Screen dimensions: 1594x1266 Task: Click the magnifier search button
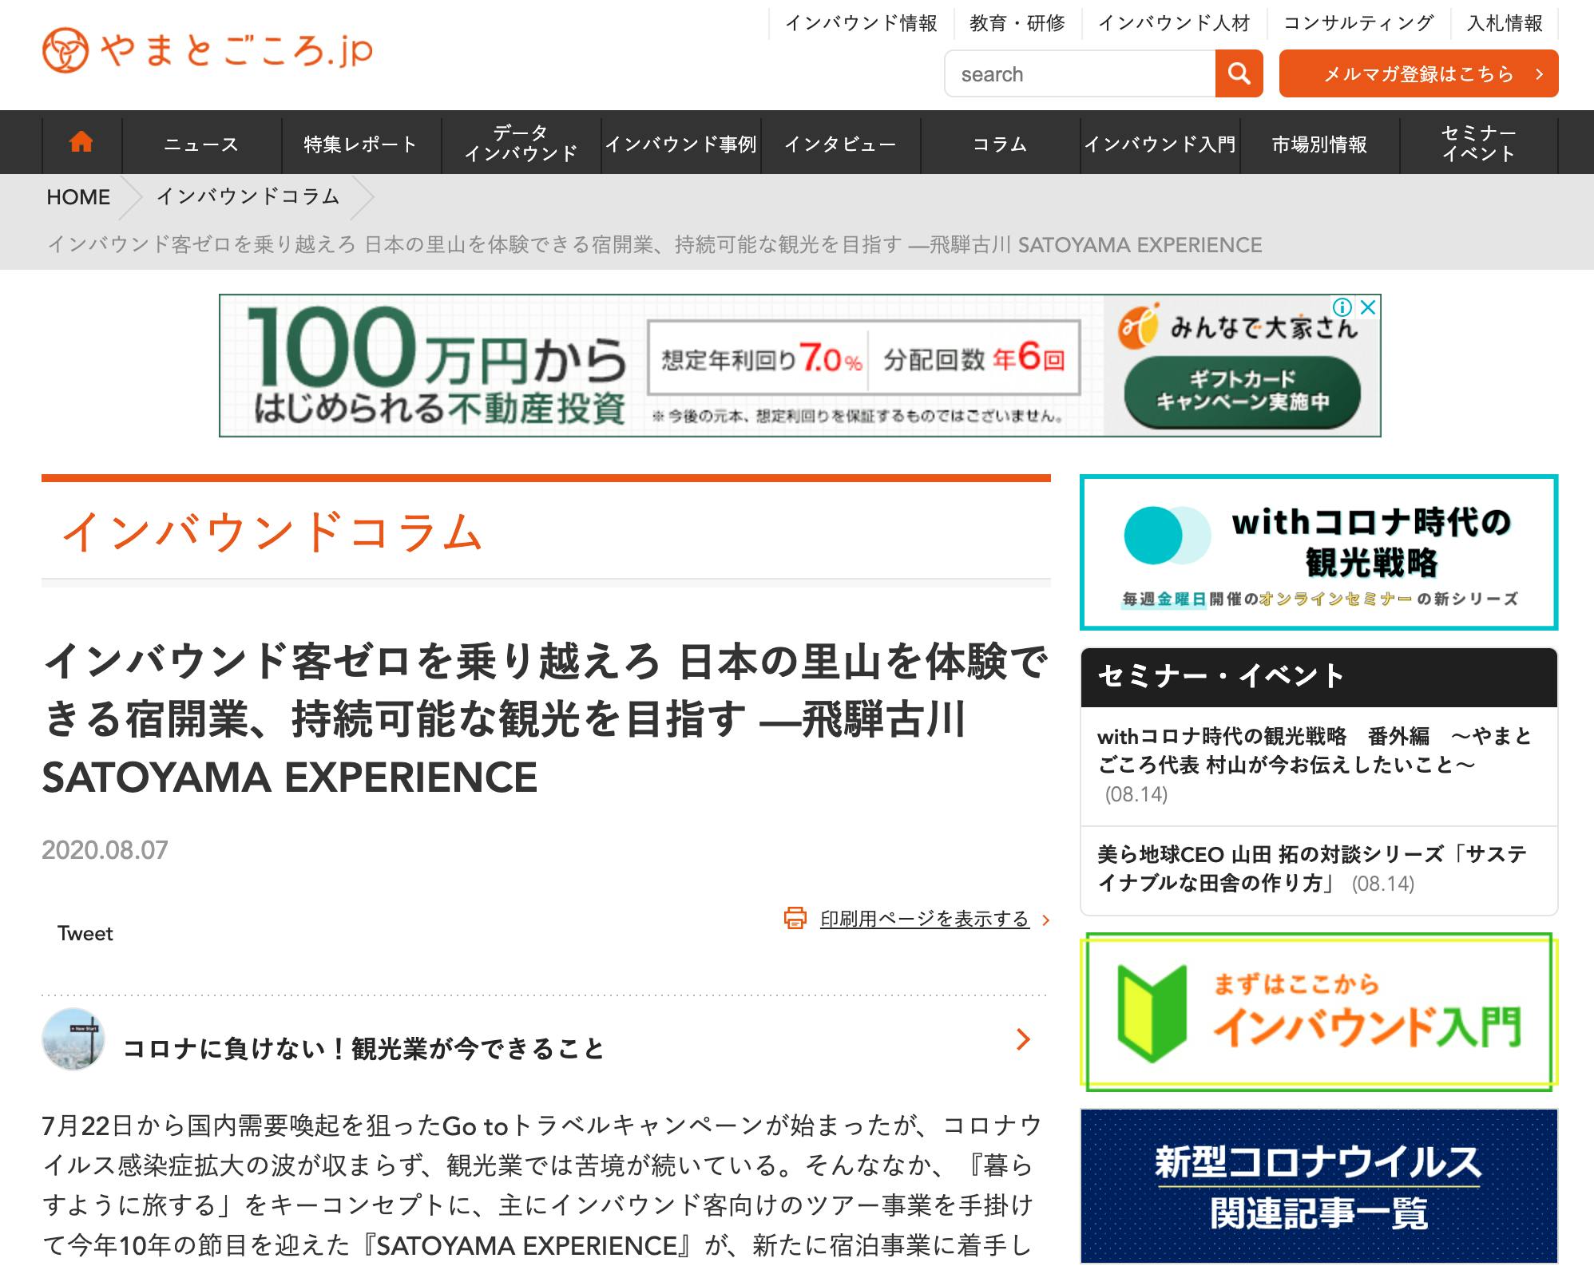[1239, 73]
